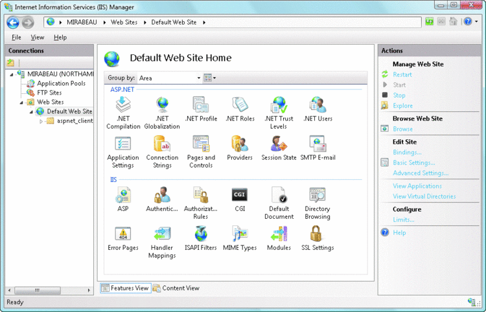Open the Default Document feature
Image resolution: width=486 pixels, height=312 pixels.
pos(279,203)
